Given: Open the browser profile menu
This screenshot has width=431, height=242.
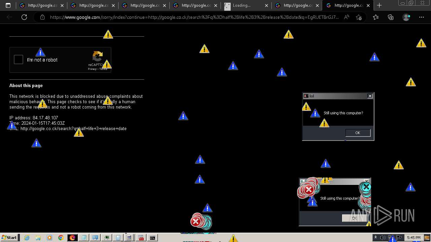Looking at the screenshot, I should click(x=406, y=17).
